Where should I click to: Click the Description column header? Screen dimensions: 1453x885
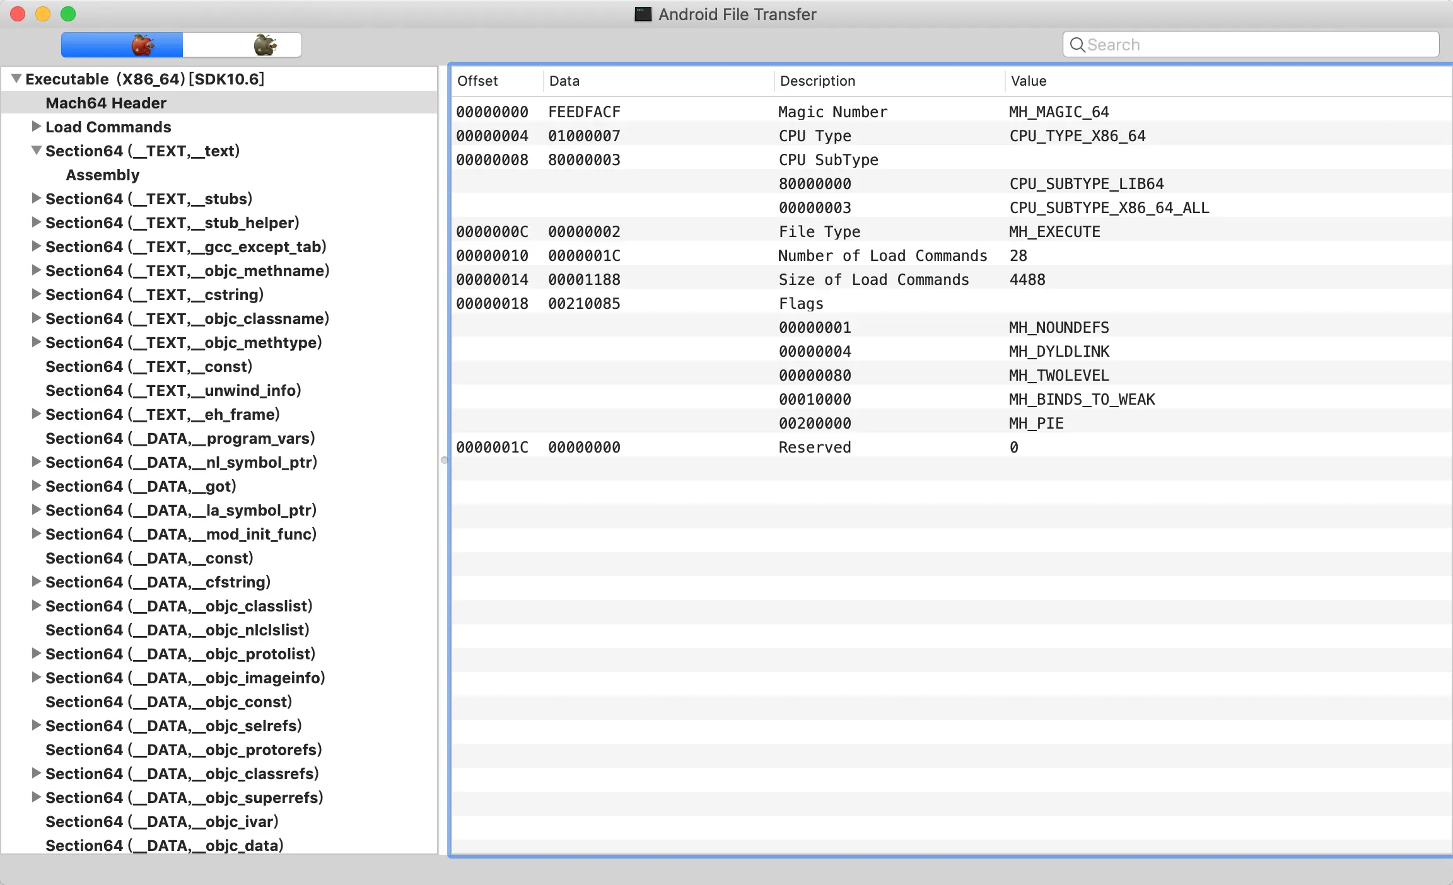(x=817, y=81)
